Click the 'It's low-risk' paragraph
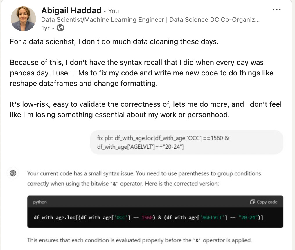Image resolution: width=295 pixels, height=250 pixels. (145, 109)
